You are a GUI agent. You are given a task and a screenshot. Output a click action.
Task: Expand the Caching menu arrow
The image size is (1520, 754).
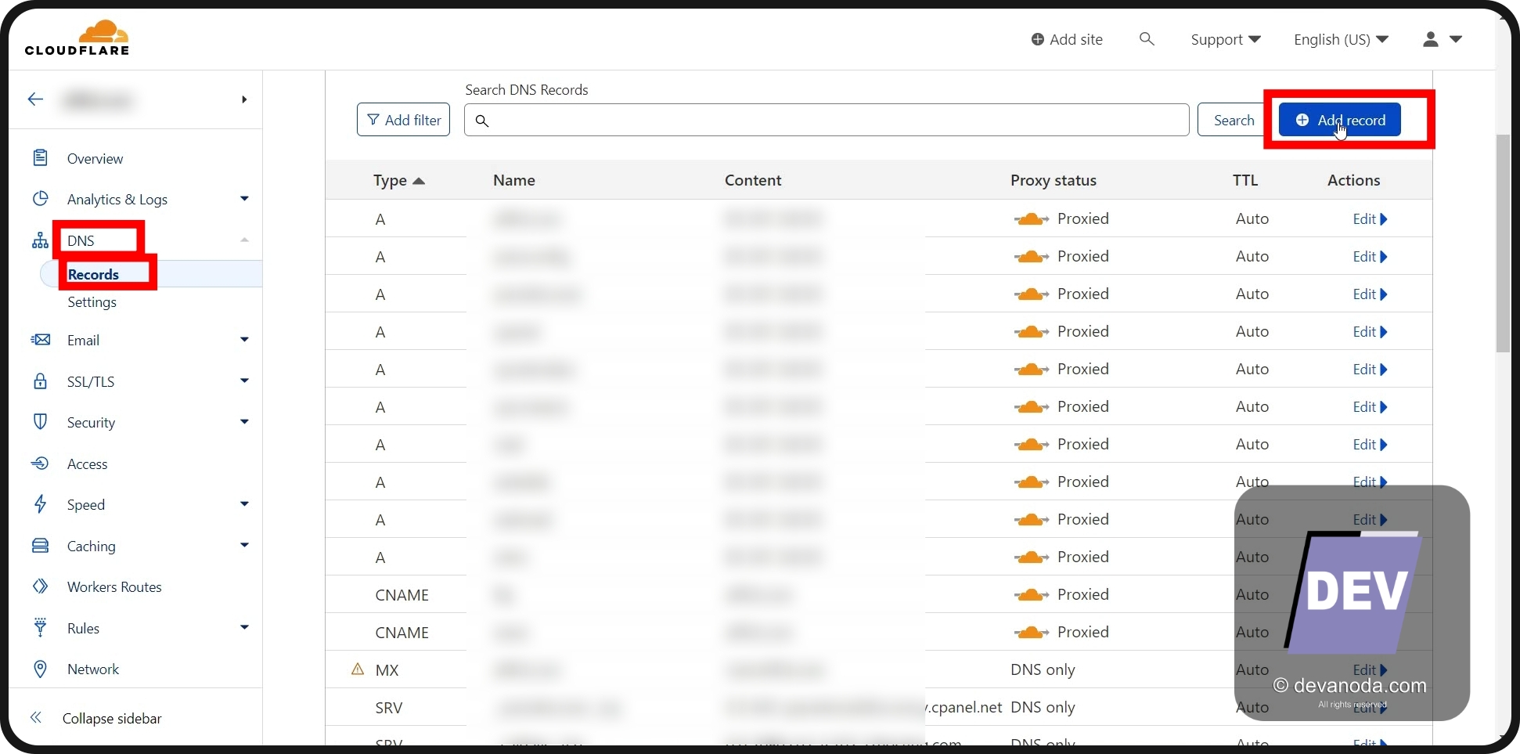tap(244, 545)
